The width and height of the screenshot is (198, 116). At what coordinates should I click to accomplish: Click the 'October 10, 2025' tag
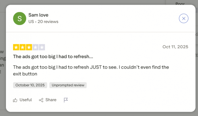pyautogui.click(x=30, y=85)
